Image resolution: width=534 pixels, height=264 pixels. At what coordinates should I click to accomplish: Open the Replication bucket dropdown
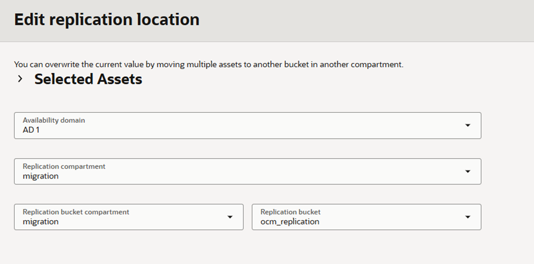[x=366, y=217]
